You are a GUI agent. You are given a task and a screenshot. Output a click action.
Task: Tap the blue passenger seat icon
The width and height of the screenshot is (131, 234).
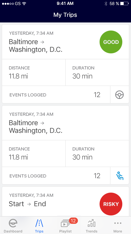click(x=120, y=176)
